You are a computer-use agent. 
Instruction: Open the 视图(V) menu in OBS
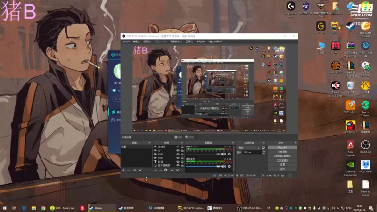[147, 41]
